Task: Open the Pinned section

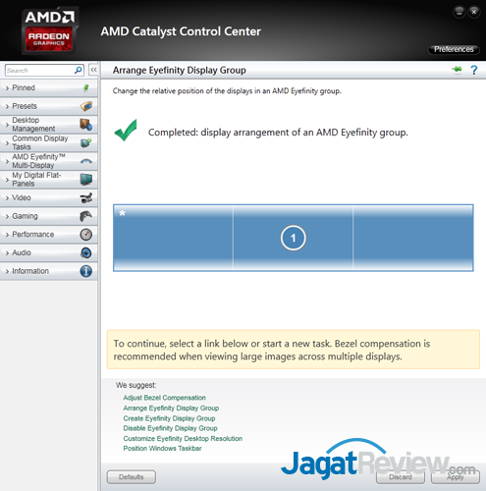Action: click(x=49, y=87)
